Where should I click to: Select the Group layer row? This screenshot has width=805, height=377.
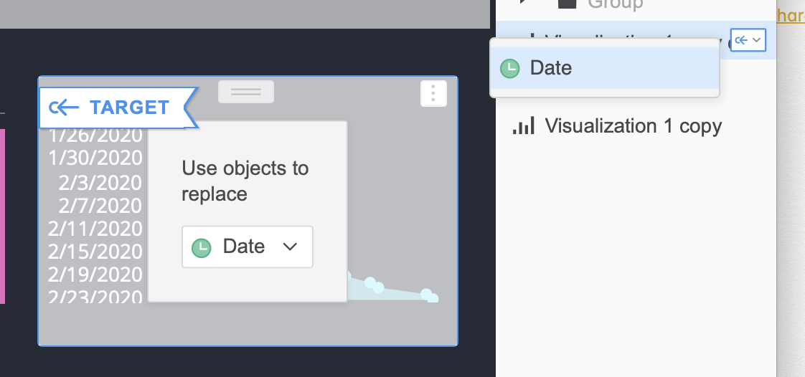(615, 4)
